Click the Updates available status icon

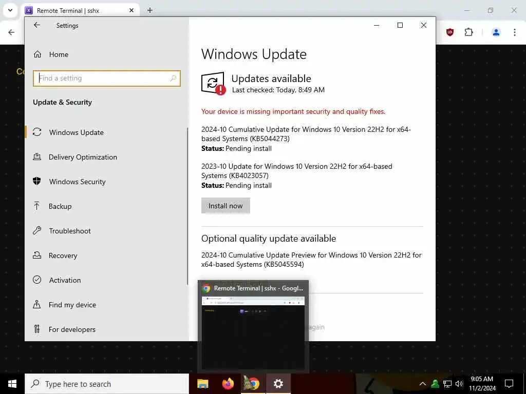pos(213,84)
